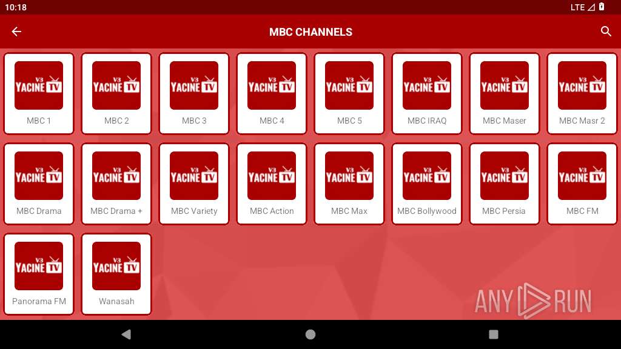The width and height of the screenshot is (621, 349).
Task: Click the MBC CHANNELS header title
Action: coord(310,32)
